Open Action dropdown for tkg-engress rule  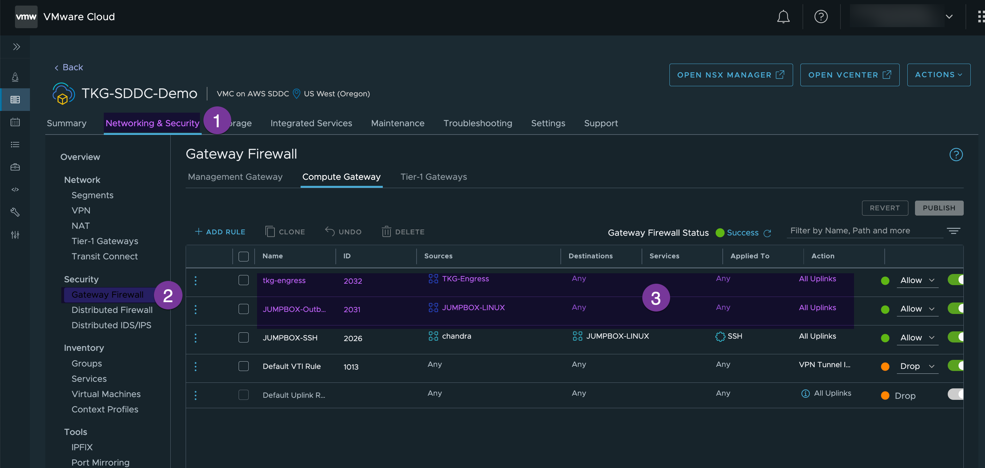[x=917, y=281]
